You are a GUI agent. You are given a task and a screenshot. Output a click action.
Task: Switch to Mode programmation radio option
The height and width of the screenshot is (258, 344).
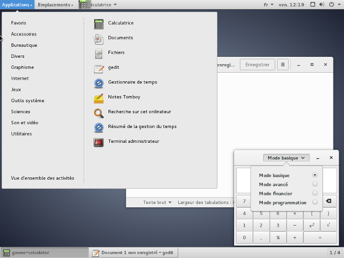pyautogui.click(x=314, y=202)
